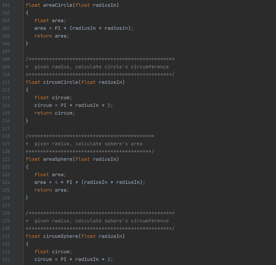
Task: Click line number 101 in the gutter
Action: pos(6,5)
